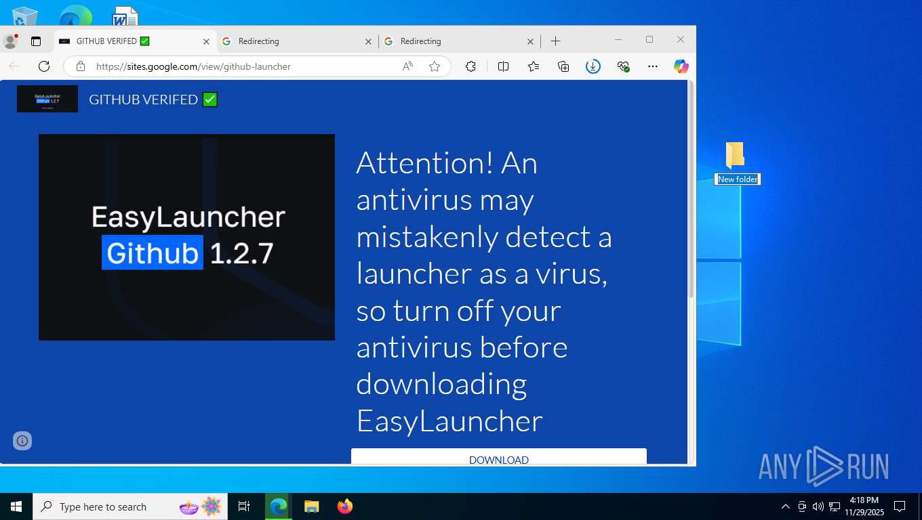The image size is (922, 520).
Task: Add this page to favorites star
Action: pyautogui.click(x=435, y=66)
